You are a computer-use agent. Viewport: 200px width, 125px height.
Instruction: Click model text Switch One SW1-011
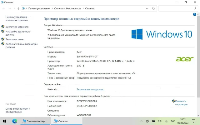click(87, 57)
